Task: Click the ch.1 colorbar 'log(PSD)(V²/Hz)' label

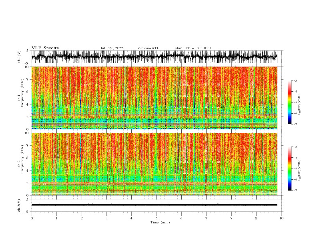Action: coord(300,104)
